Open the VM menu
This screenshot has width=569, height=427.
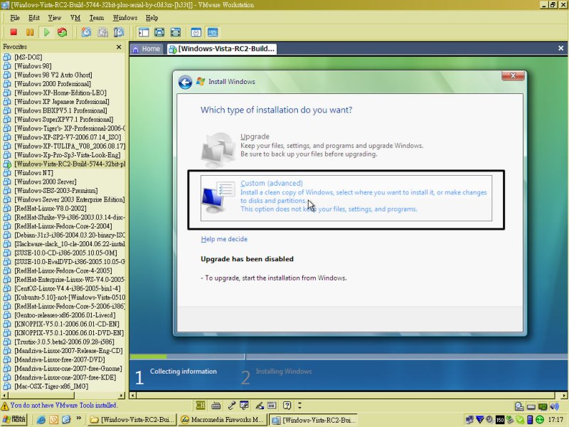point(75,18)
